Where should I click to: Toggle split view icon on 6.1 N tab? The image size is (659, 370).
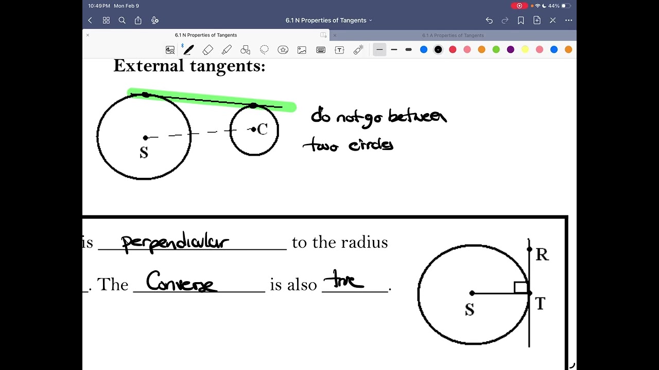323,35
